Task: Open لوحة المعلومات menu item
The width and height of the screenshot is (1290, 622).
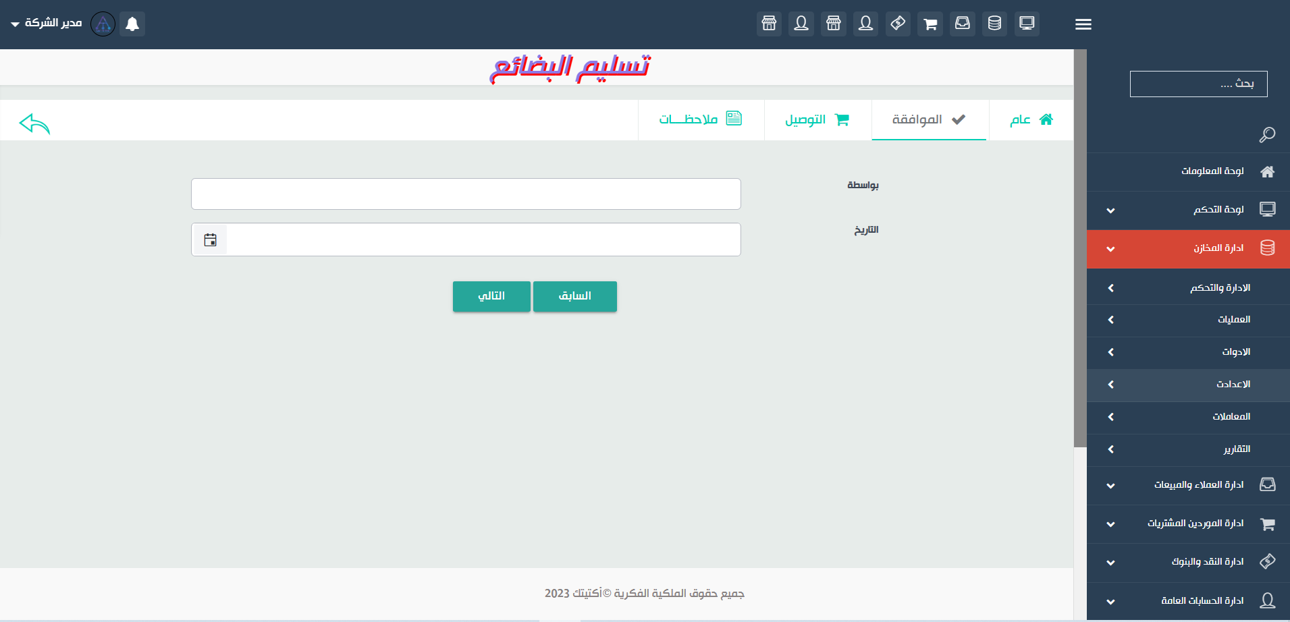Action: (1188, 171)
